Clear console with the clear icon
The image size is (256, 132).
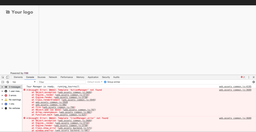point(8,82)
